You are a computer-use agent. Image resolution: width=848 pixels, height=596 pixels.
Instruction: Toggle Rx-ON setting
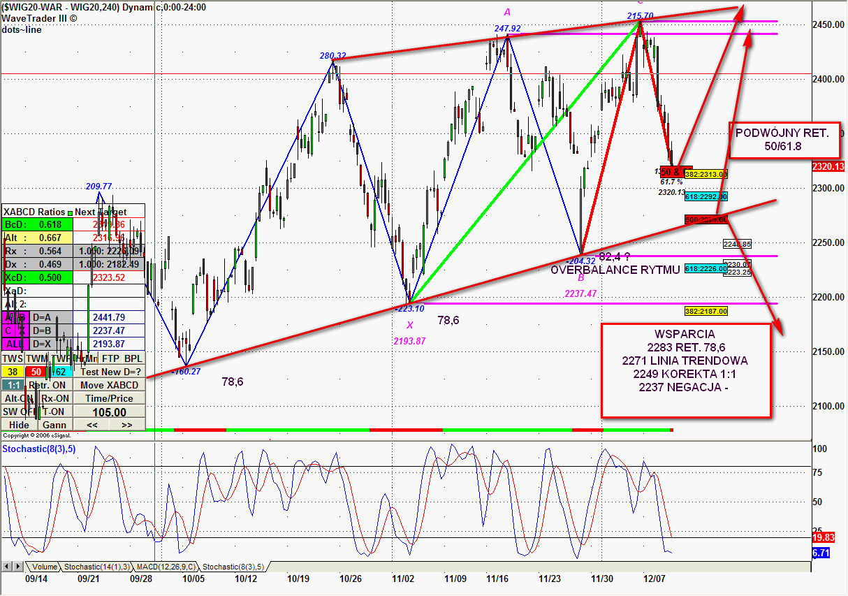pos(54,398)
